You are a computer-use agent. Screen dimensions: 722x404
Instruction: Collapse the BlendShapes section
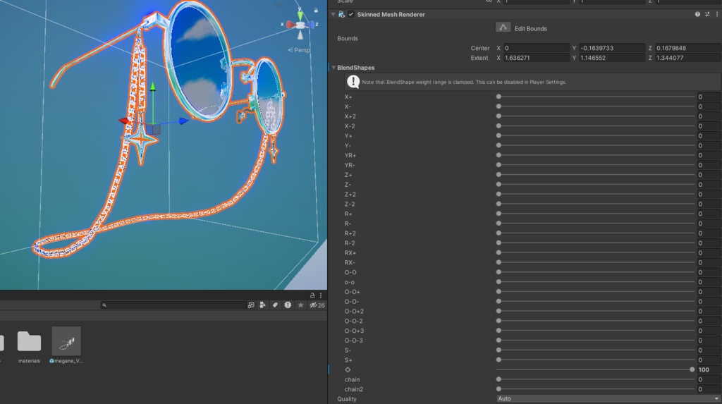click(x=333, y=68)
